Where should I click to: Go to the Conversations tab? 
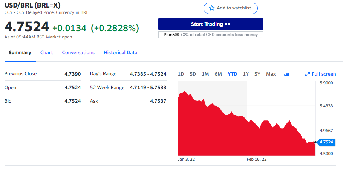pyautogui.click(x=78, y=53)
